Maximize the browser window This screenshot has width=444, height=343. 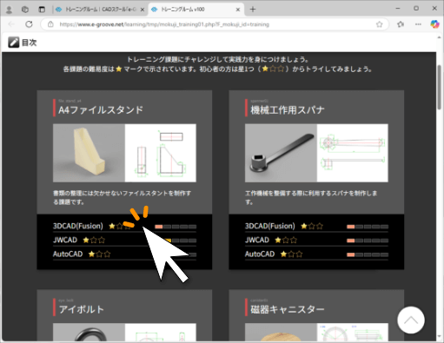pos(416,9)
